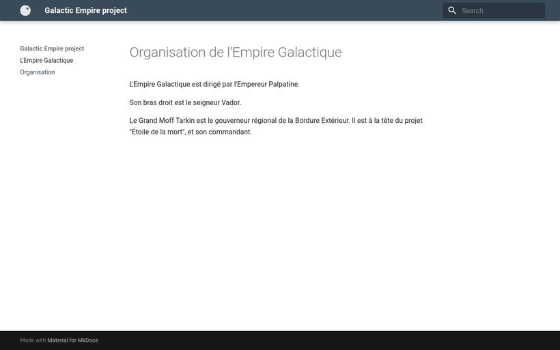The width and height of the screenshot is (560, 350).
Task: Click the sentence 'Son bras droit est le seigneur Vador'
Action: (x=185, y=102)
